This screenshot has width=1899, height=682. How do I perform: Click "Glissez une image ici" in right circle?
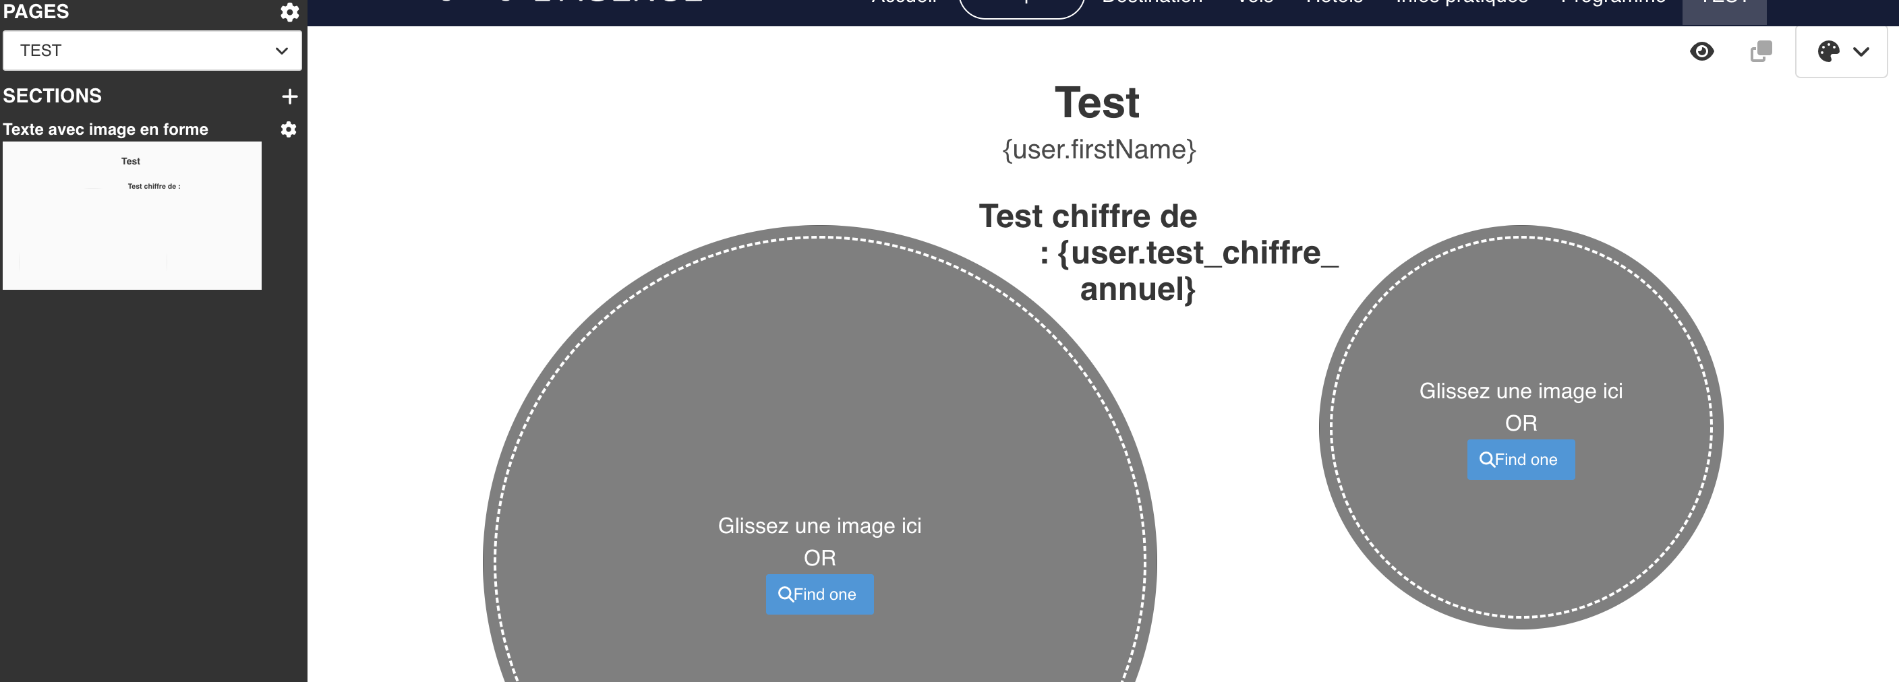[1521, 391]
